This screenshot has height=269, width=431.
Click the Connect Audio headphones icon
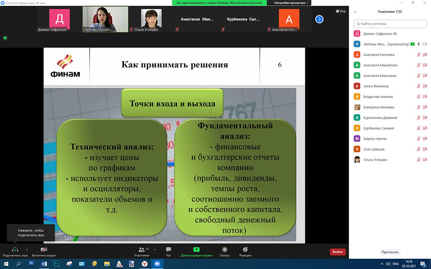(x=15, y=250)
